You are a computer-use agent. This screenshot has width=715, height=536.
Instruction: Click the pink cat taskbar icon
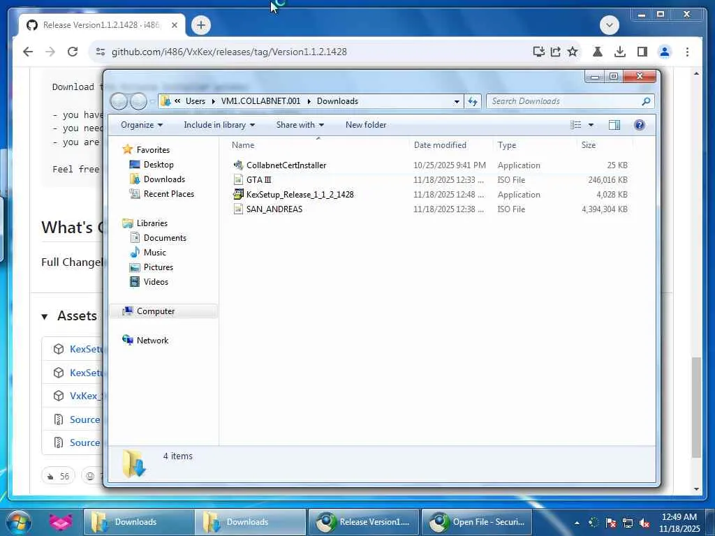pos(61,522)
